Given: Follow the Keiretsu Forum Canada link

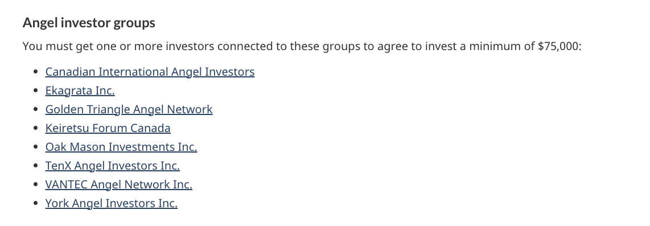Looking at the screenshot, I should tap(108, 128).
